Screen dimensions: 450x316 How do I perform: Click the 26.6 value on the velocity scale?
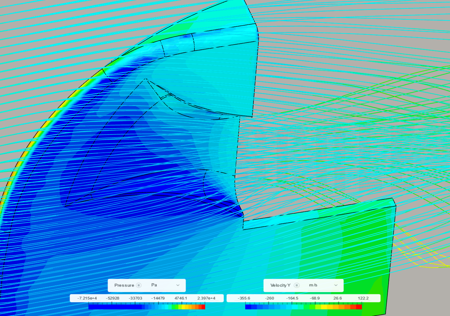337,298
